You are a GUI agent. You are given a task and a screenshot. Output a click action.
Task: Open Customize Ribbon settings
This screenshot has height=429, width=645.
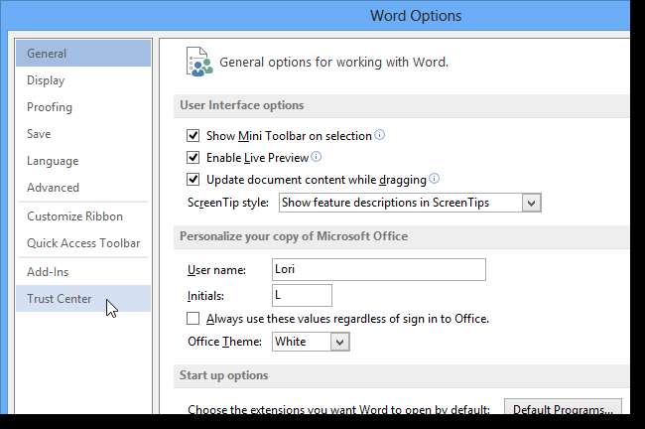[75, 216]
